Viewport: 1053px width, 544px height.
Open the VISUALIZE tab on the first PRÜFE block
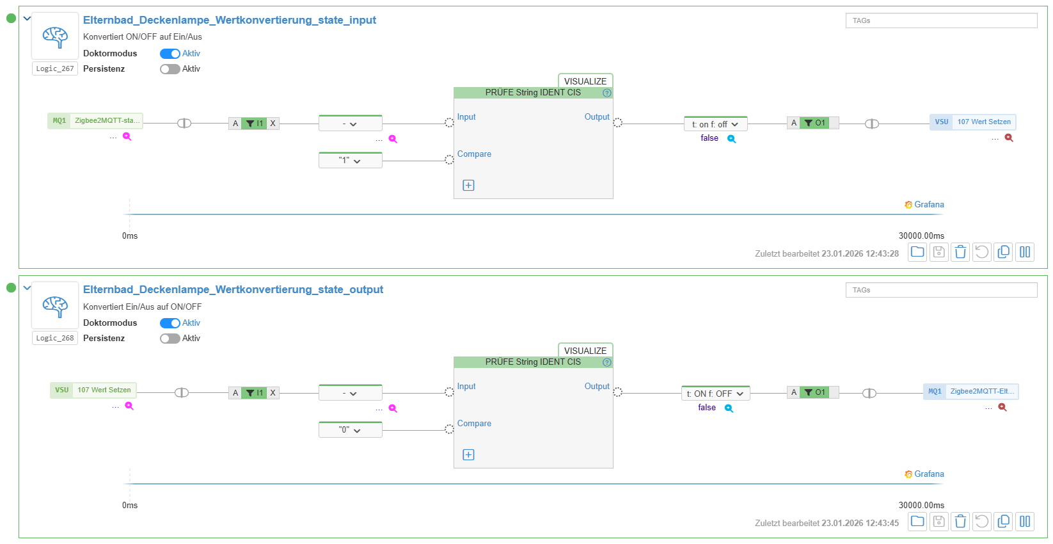(x=585, y=81)
